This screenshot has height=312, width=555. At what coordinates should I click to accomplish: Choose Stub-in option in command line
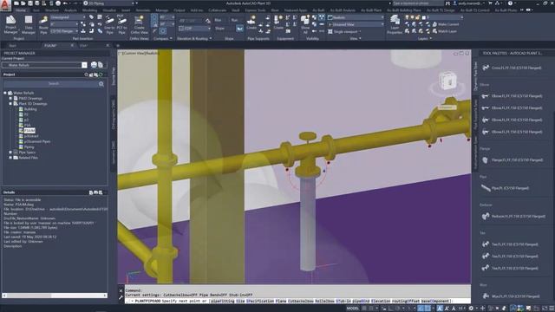(343, 301)
